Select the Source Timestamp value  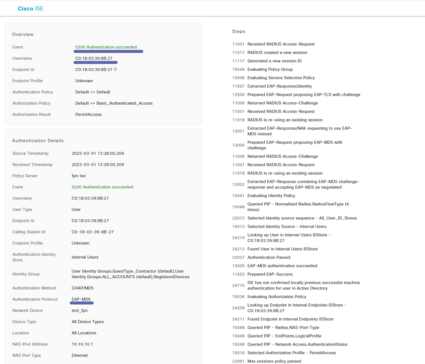(x=98, y=153)
